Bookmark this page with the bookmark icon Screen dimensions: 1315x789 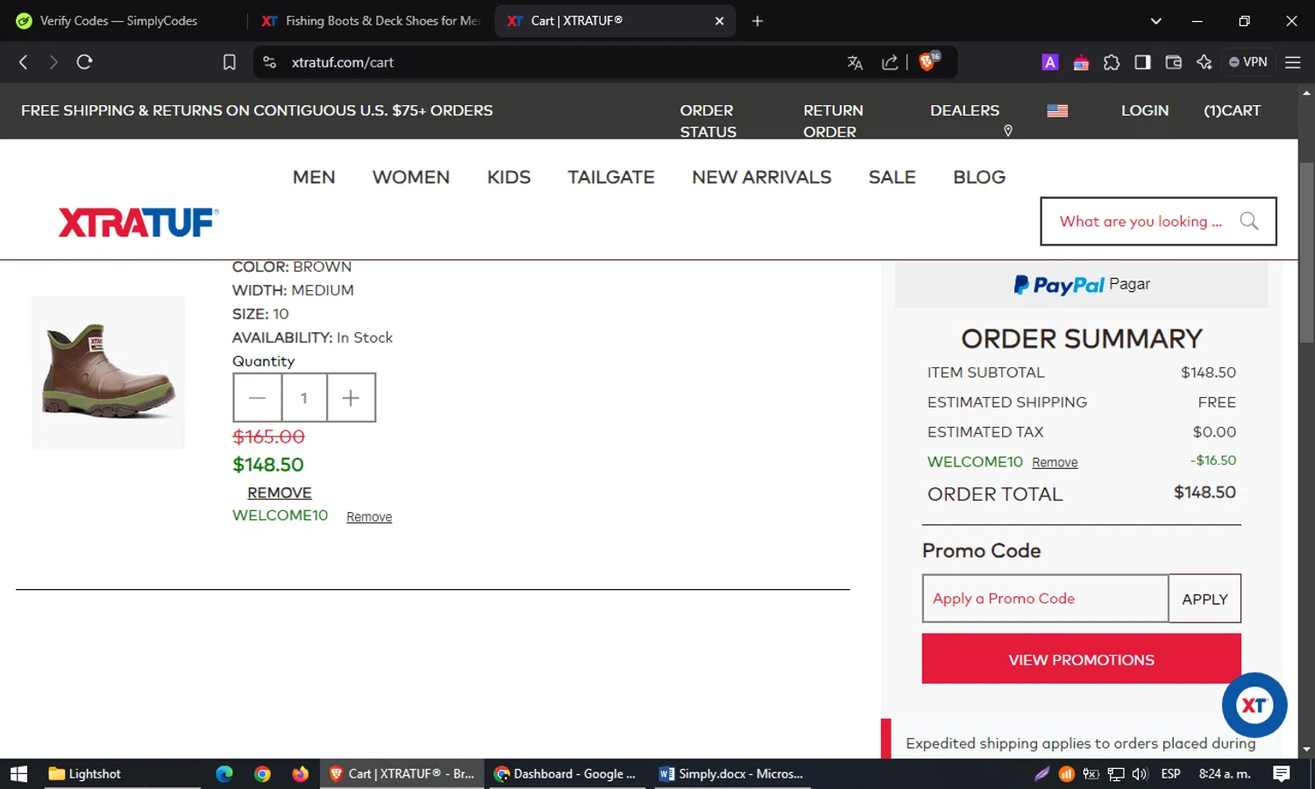pos(230,62)
